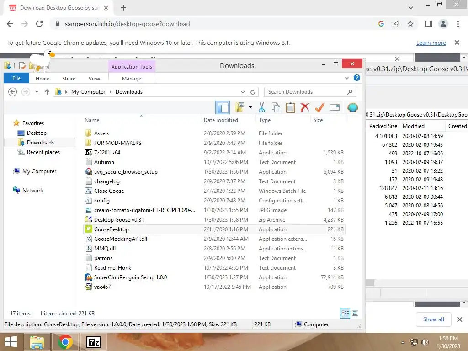468x351 pixels.
Task: Switch to the View ribbon tab
Action: tap(94, 79)
